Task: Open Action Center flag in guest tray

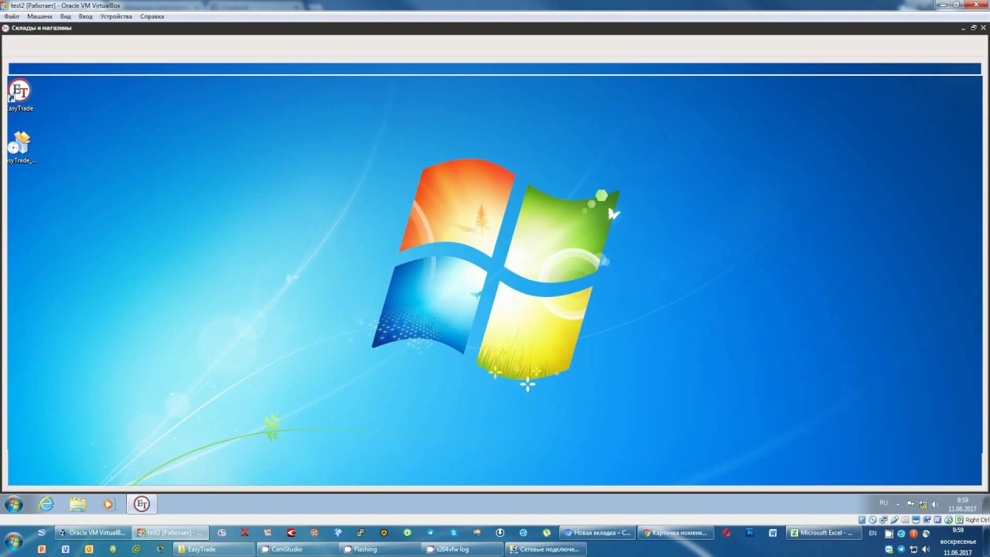Action: (x=910, y=504)
